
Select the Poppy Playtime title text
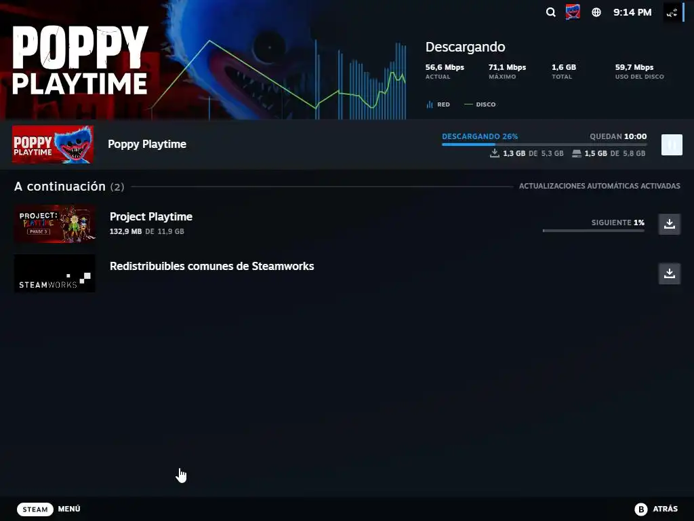point(147,144)
